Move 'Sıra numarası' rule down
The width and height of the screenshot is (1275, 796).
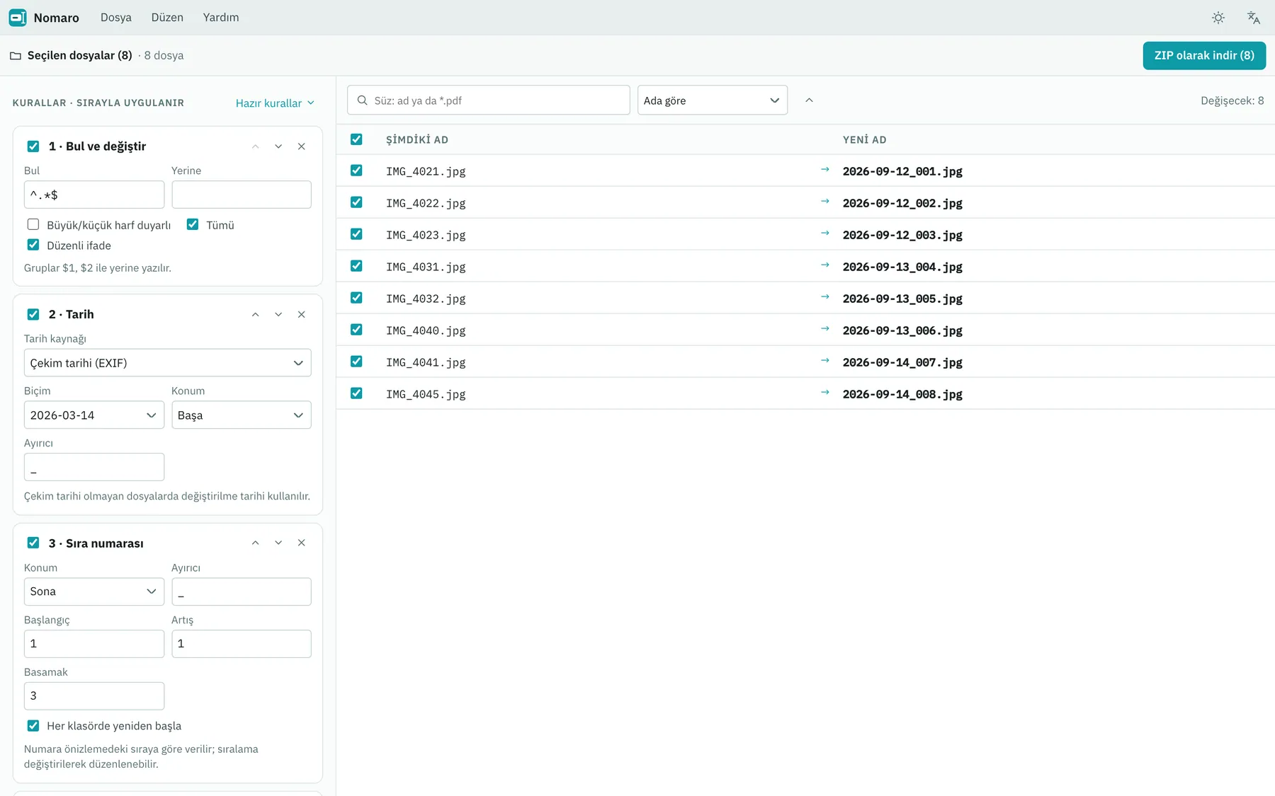pos(278,543)
